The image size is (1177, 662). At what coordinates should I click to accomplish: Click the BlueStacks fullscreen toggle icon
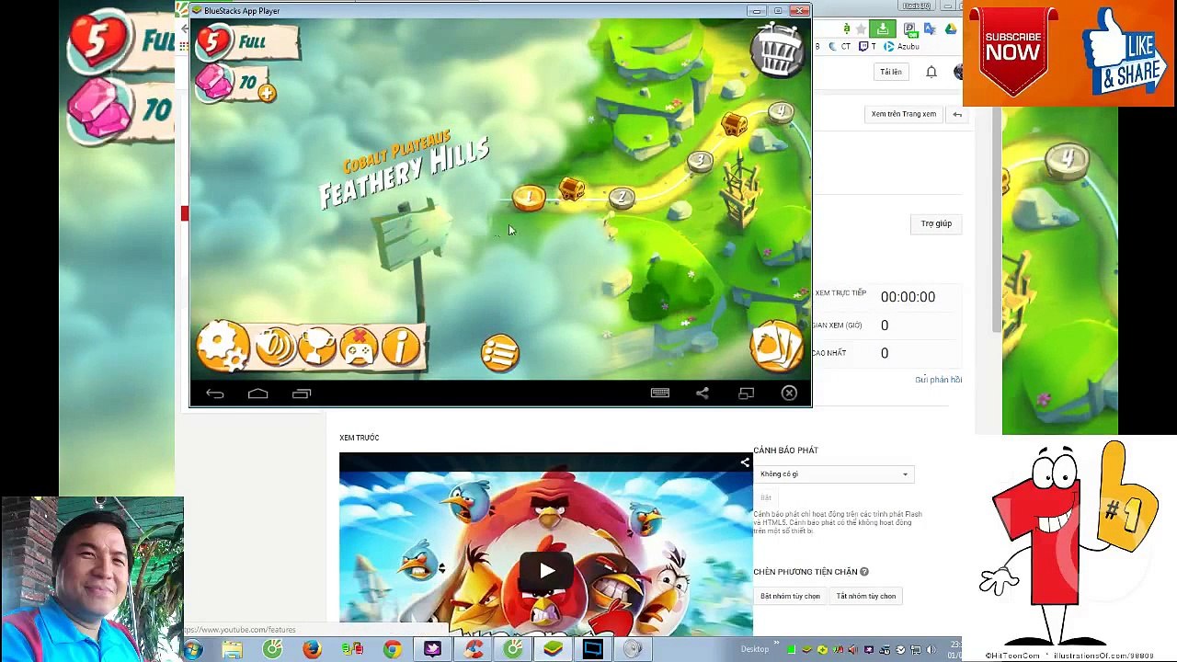[x=746, y=393]
